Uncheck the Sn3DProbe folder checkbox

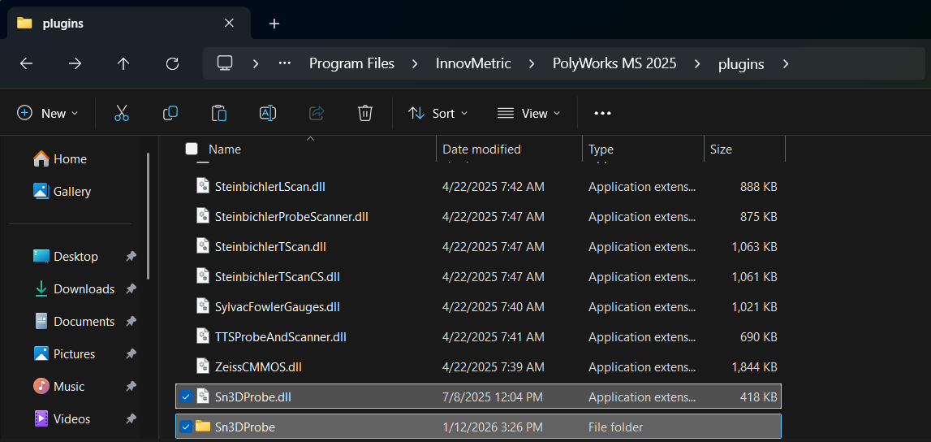[x=186, y=427]
